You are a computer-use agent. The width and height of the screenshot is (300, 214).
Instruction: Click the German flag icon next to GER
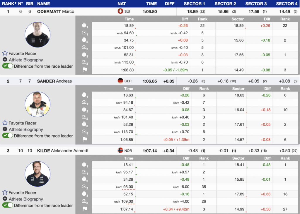120,81
